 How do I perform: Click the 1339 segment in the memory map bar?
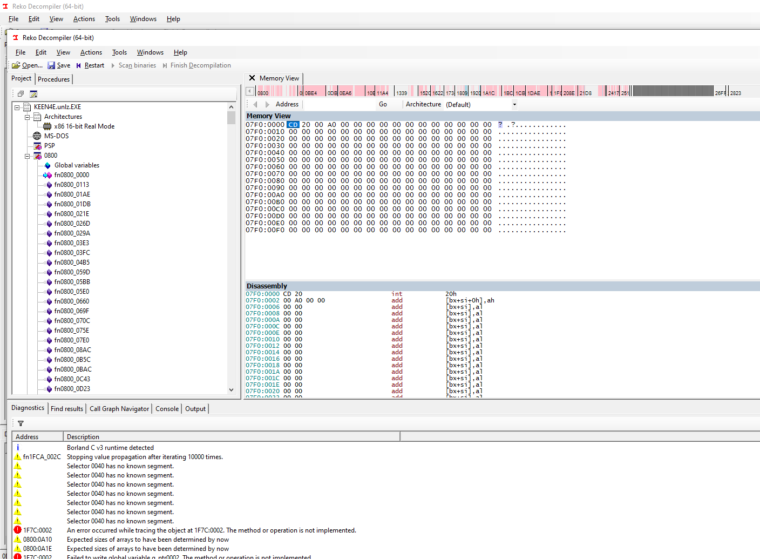(402, 92)
